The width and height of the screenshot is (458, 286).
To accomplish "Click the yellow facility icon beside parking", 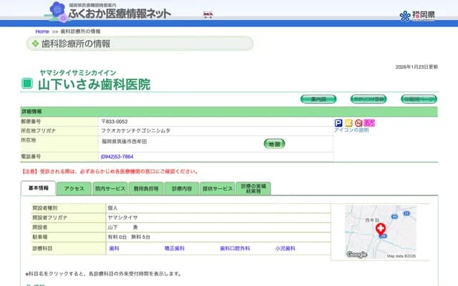I will (349, 123).
